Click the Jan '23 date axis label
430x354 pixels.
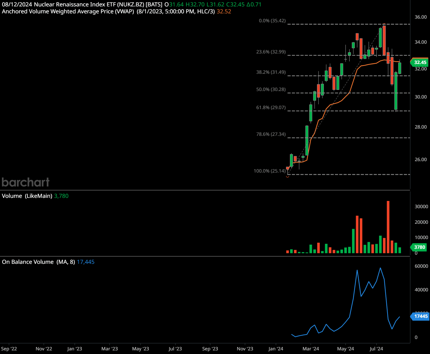[75, 349]
